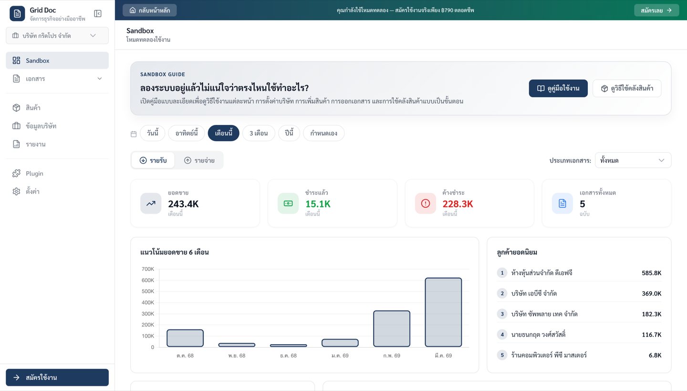The image size is (687, 391).
Task: Open ดูคู่มือใช้งาน from the Sandbox guide
Action: (558, 88)
